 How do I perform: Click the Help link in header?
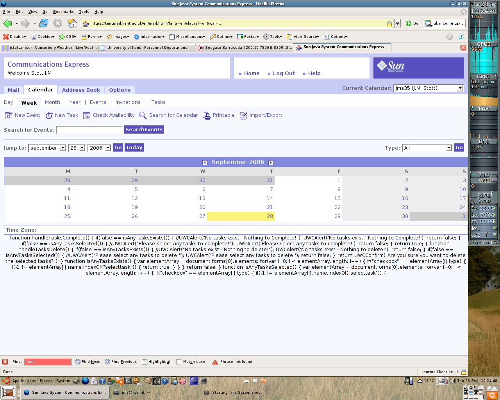[x=314, y=73]
